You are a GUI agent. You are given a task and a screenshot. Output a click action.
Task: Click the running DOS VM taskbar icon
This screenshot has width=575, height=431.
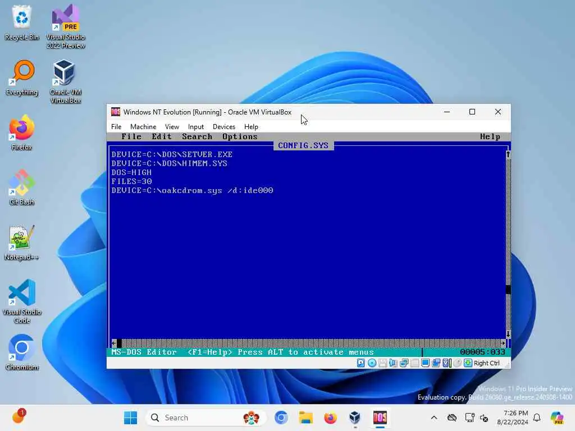(x=380, y=418)
